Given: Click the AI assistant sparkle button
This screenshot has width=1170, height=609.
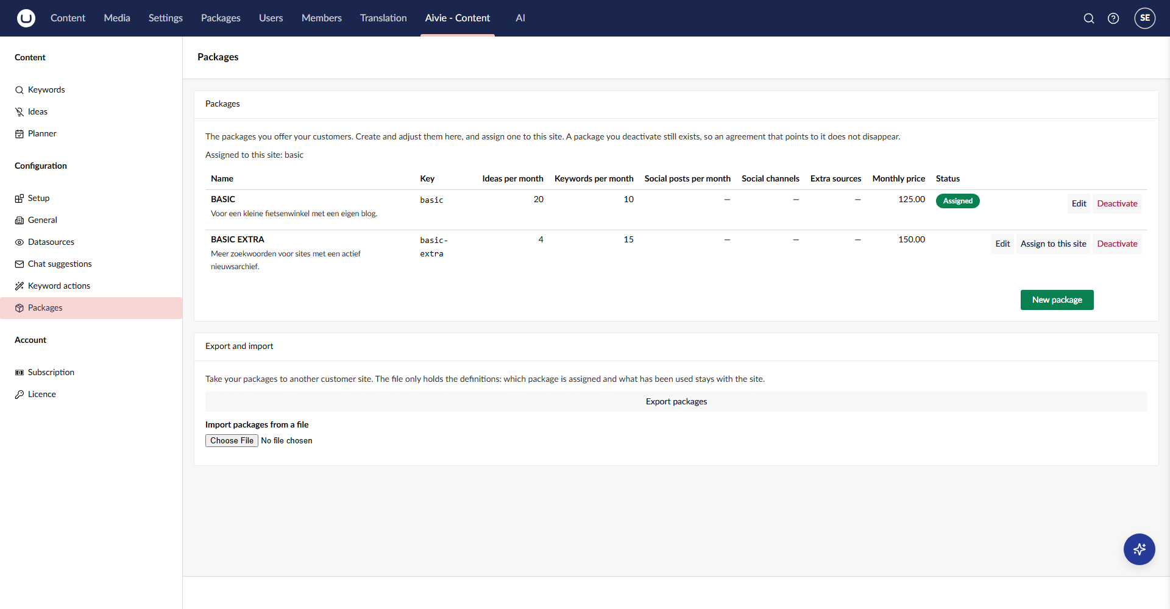Looking at the screenshot, I should (1140, 549).
